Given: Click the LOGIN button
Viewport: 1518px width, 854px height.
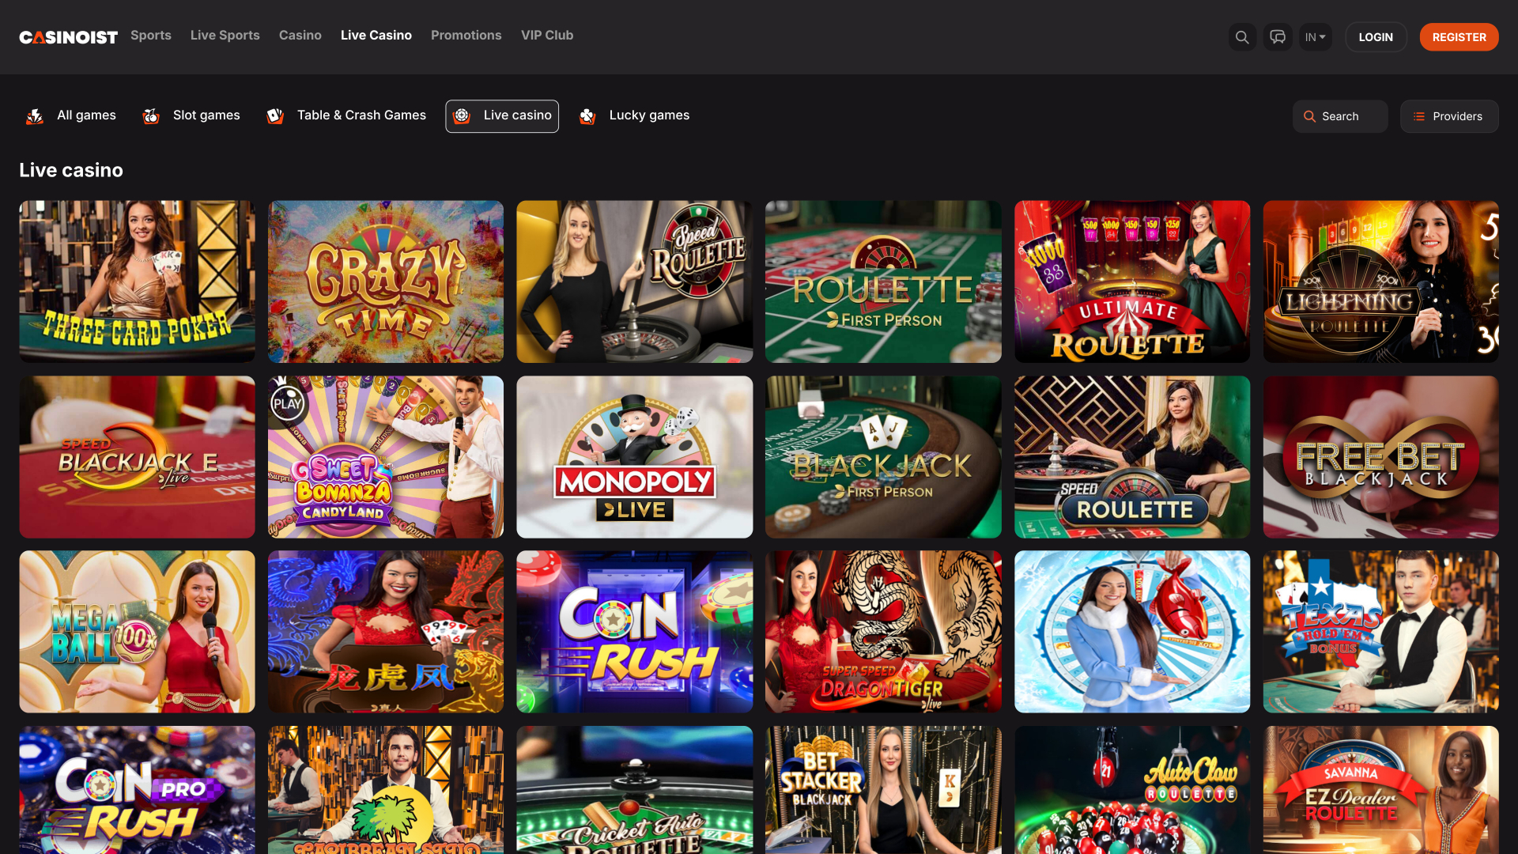Looking at the screenshot, I should [1376, 36].
